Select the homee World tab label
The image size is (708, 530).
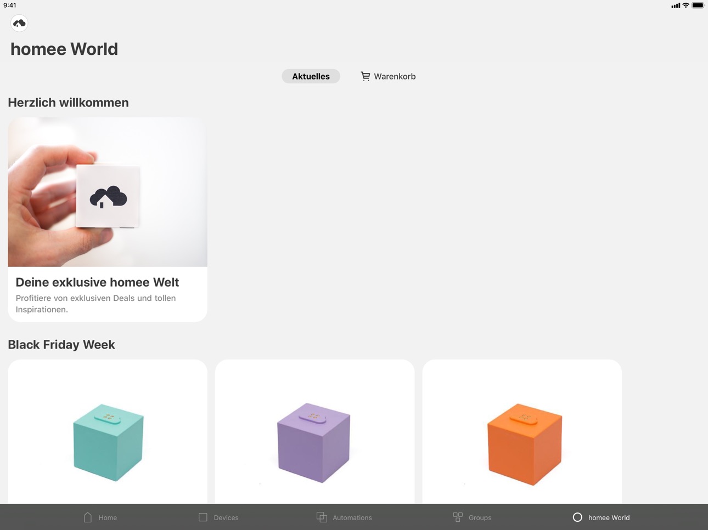point(609,517)
